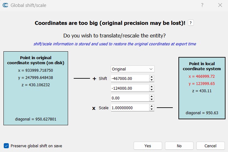Close the Global shift/scale dialog
This screenshot has height=152, width=228.
pyautogui.click(x=220, y=5)
